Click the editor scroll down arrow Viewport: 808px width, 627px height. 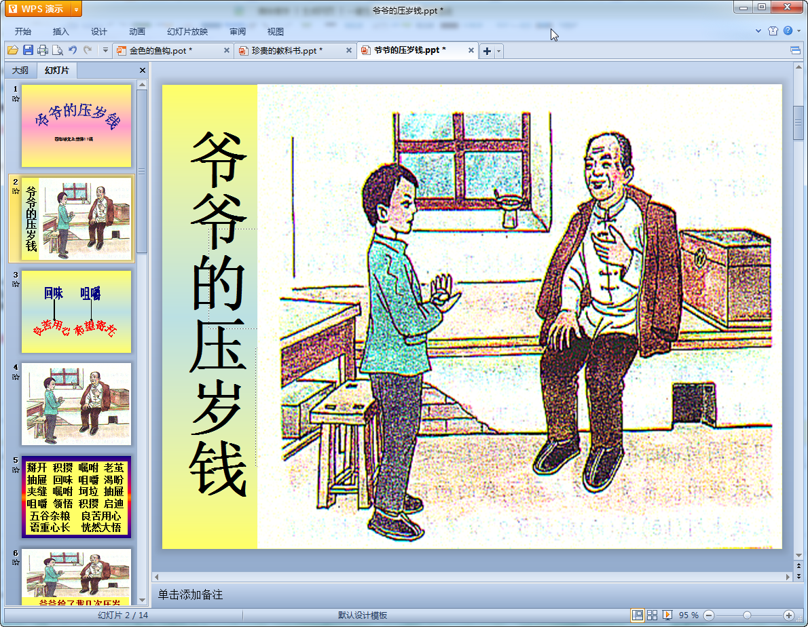click(x=798, y=556)
